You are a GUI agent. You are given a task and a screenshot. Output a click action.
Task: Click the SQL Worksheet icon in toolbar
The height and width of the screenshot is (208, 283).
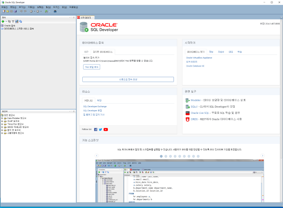coord(46,11)
